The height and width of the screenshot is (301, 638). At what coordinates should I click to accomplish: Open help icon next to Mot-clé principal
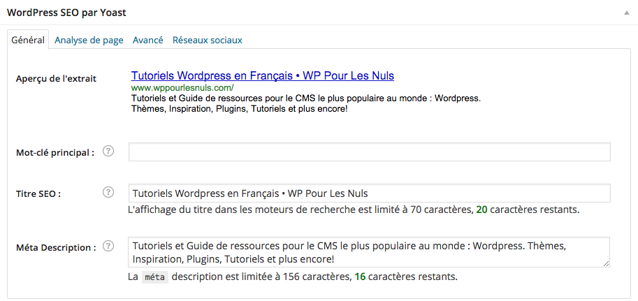(108, 152)
